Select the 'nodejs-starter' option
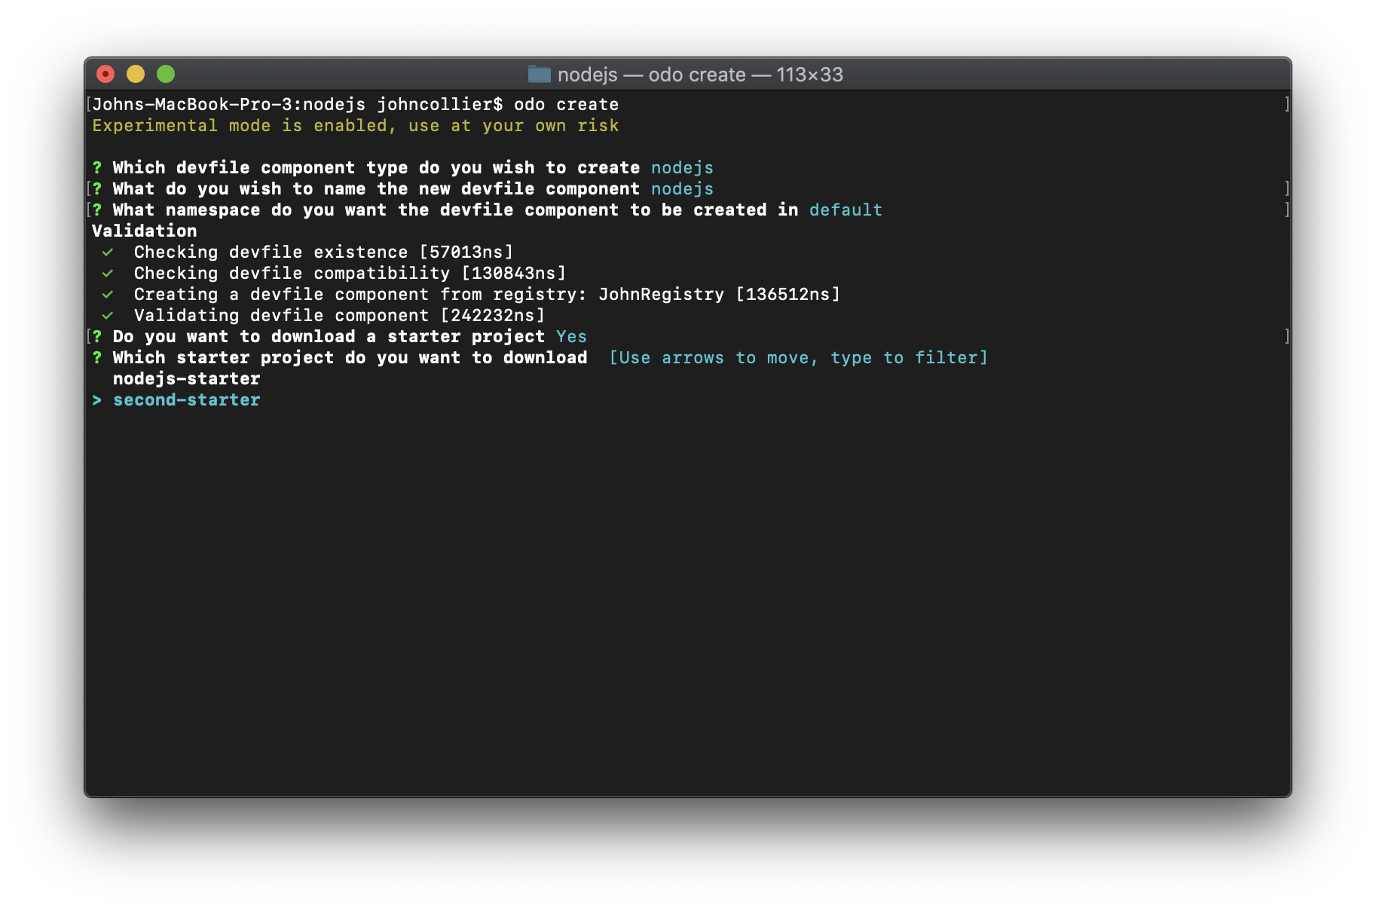 coord(186,378)
